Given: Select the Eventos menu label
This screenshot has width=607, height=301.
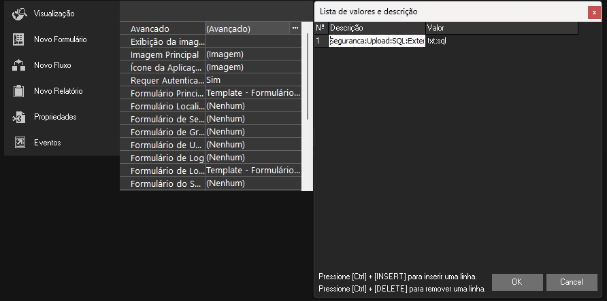Looking at the screenshot, I should point(48,143).
